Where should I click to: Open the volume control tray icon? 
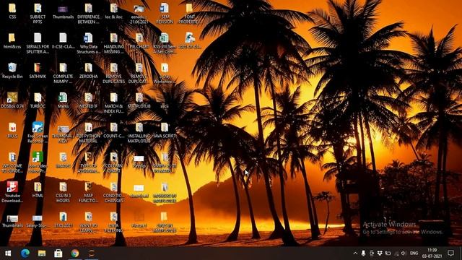point(404,253)
